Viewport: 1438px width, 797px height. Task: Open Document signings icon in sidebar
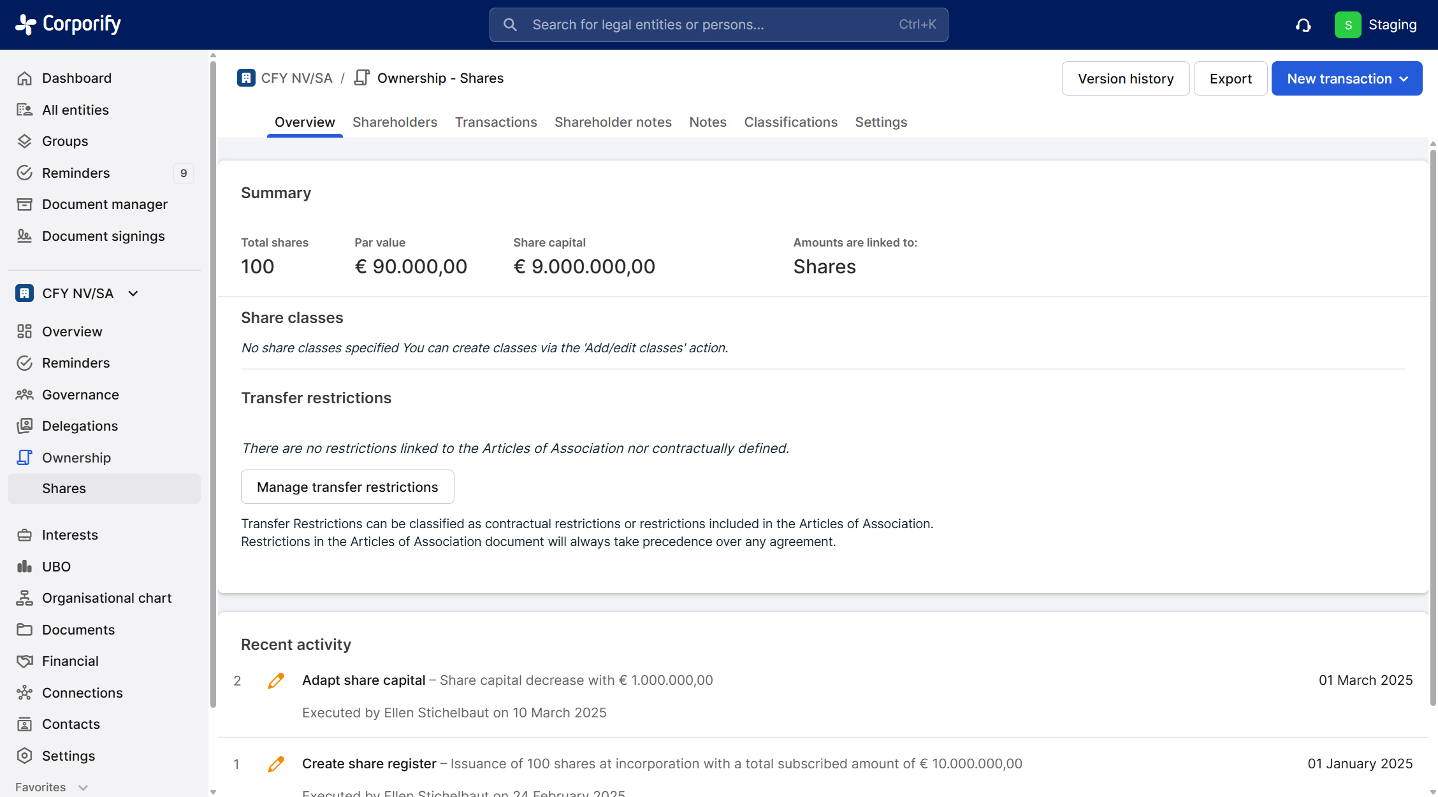click(24, 236)
